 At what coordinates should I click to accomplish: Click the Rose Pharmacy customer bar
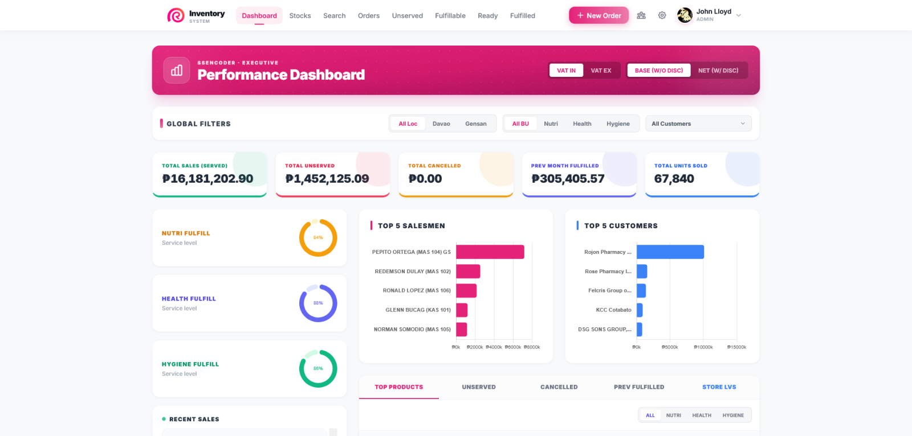pyautogui.click(x=642, y=272)
